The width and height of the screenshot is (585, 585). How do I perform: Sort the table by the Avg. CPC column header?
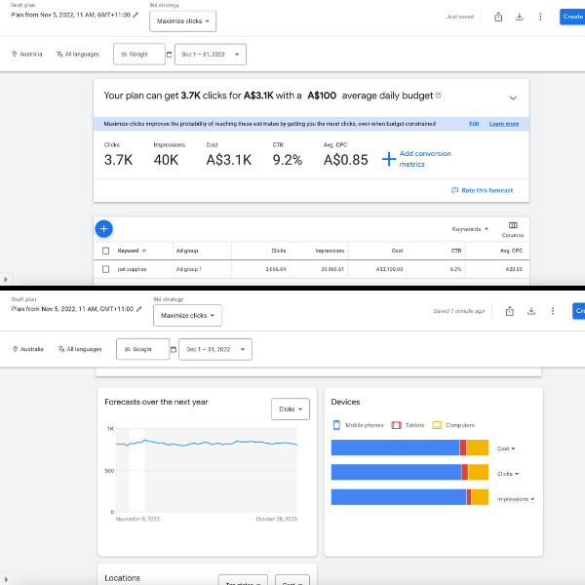click(511, 251)
